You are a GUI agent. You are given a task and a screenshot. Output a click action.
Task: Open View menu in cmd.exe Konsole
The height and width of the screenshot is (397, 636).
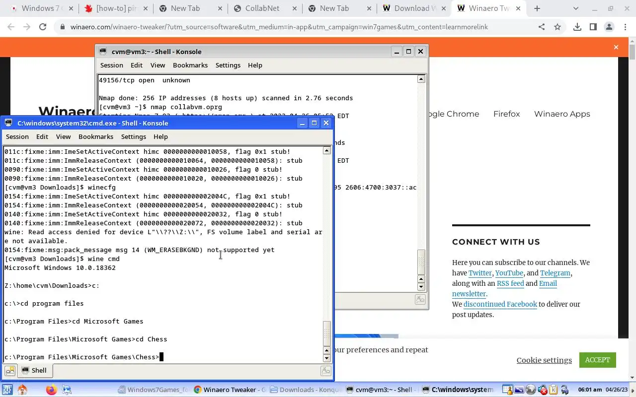click(x=63, y=136)
